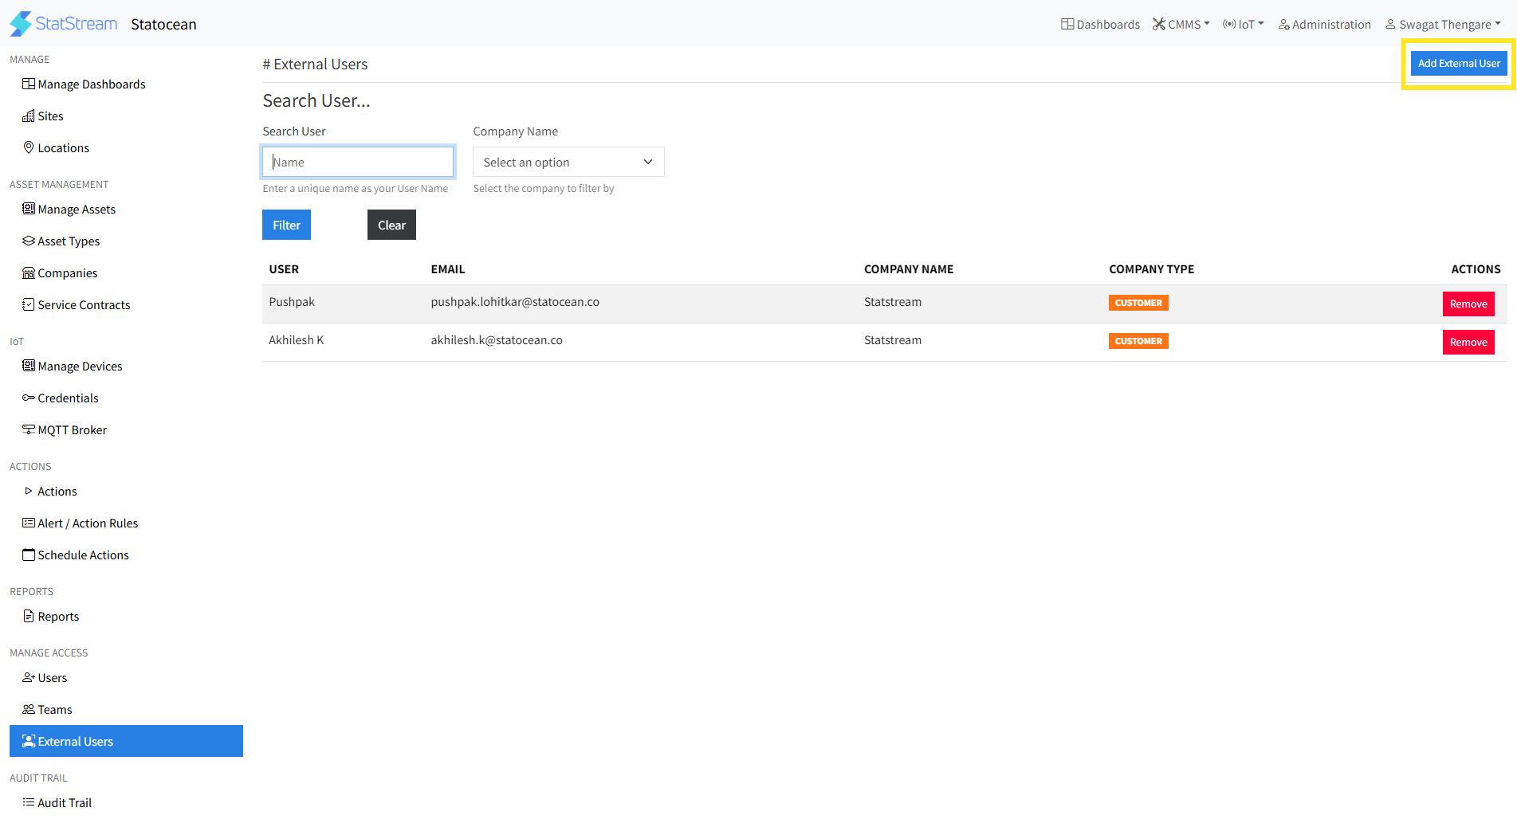Open Manage Dashboards via its sidebar icon
The width and height of the screenshot is (1517, 827).
(29, 84)
